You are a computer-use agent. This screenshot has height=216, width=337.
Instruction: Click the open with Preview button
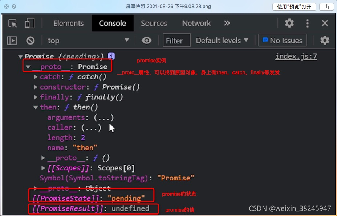tap(294, 7)
